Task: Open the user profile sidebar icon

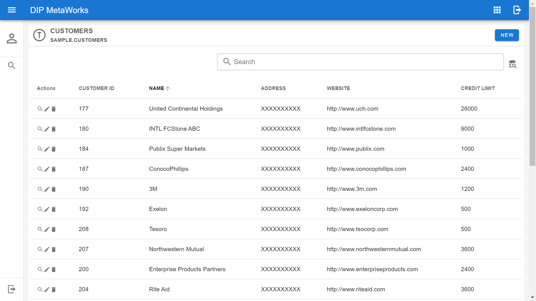Action: 12,38
